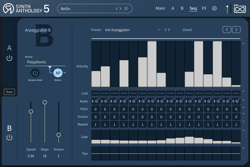Click step 2 mode icon
This screenshot has width=250, height=167.
pos(105,101)
